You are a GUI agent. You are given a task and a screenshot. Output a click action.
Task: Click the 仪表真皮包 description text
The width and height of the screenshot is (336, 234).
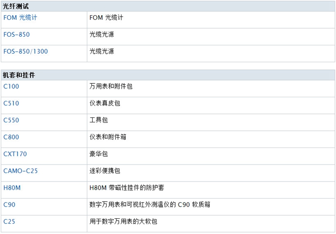pyautogui.click(x=105, y=104)
